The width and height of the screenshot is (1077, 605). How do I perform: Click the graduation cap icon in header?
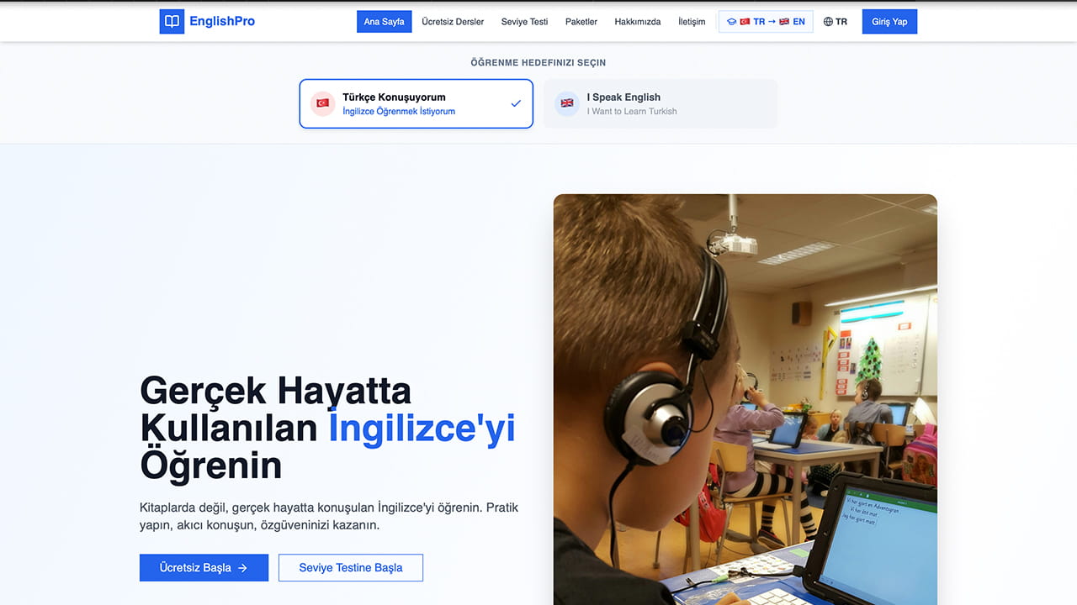click(x=731, y=22)
